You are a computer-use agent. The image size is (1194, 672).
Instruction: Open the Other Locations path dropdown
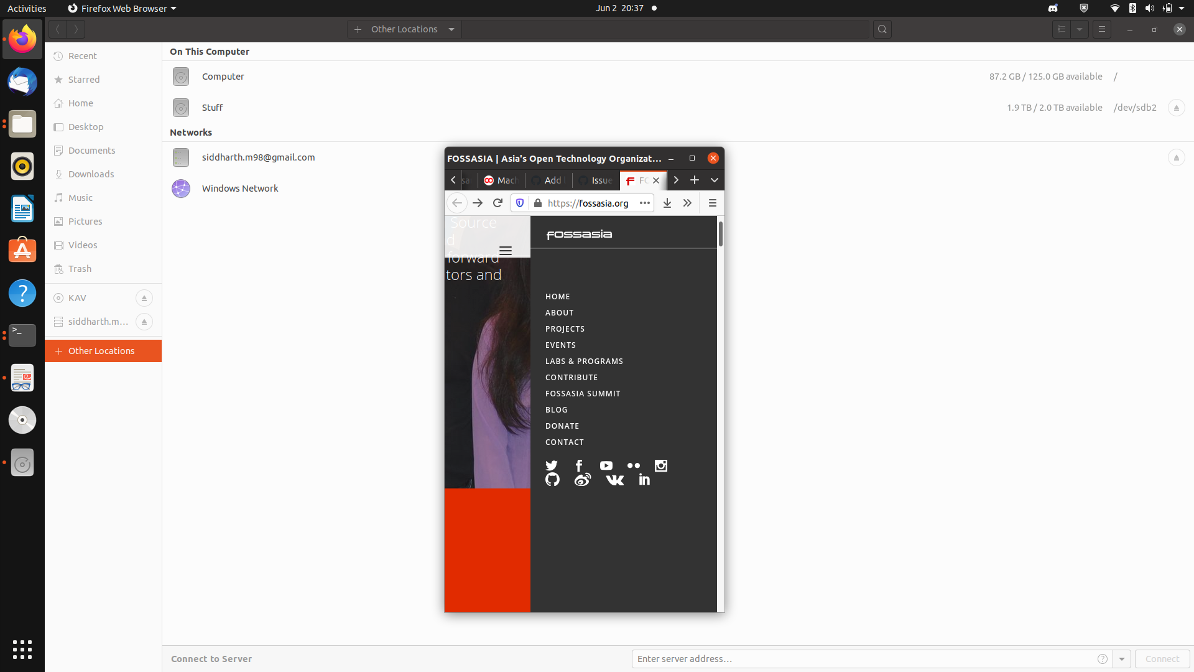click(450, 29)
